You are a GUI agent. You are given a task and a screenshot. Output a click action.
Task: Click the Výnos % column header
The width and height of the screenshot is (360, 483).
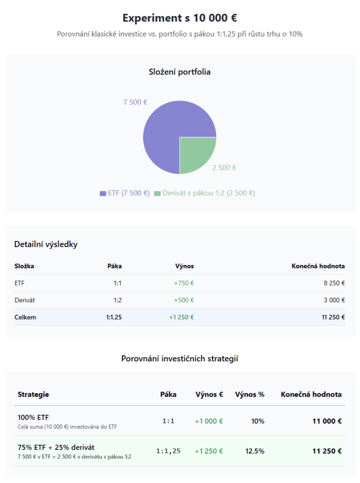249,394
